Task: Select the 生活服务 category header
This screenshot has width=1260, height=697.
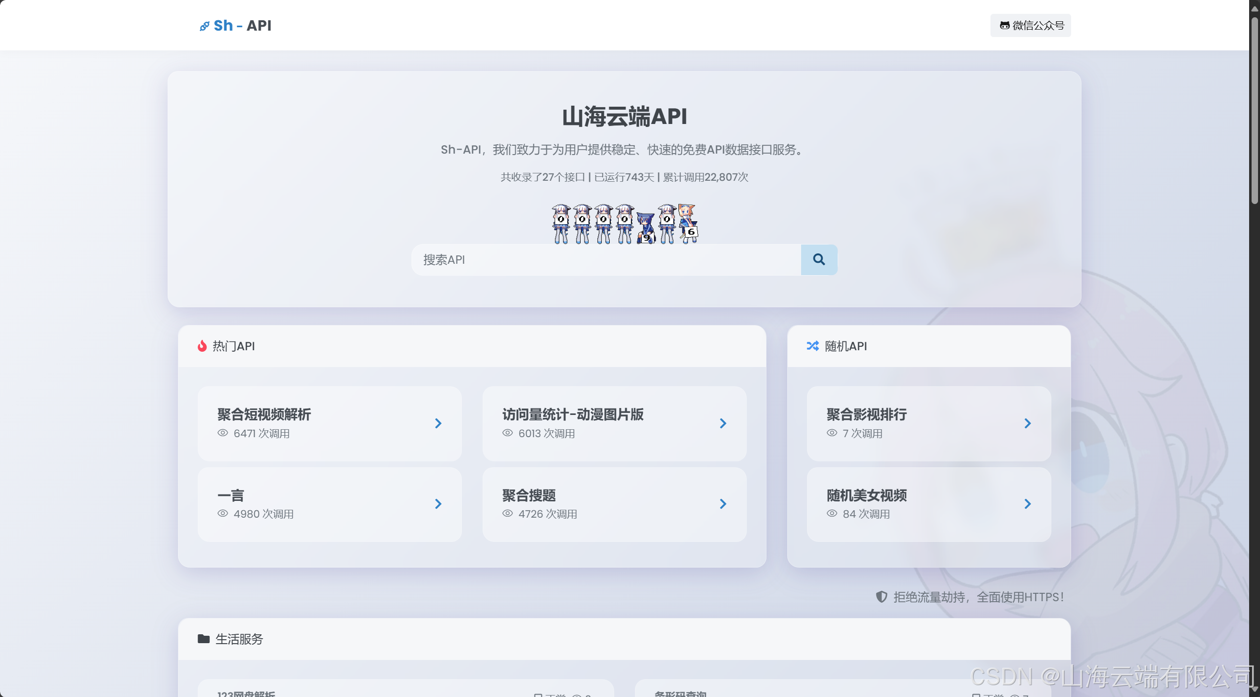Action: pos(239,639)
